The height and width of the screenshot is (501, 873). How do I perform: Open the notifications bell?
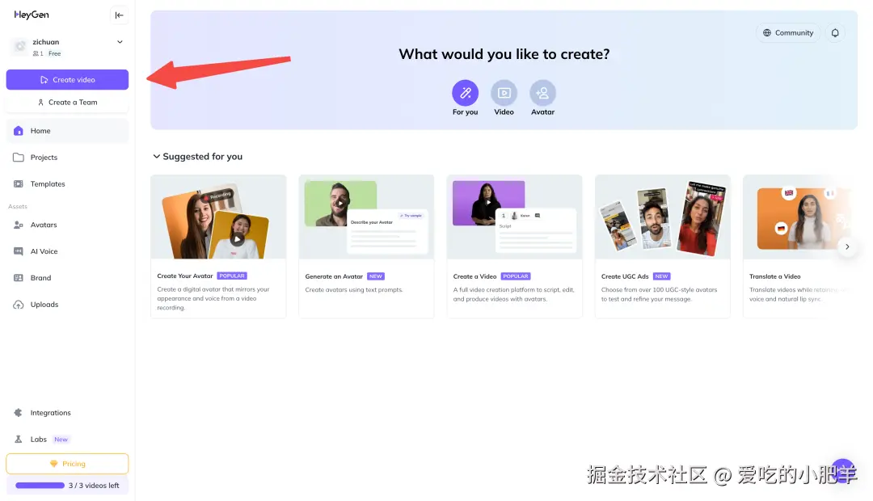[835, 32]
